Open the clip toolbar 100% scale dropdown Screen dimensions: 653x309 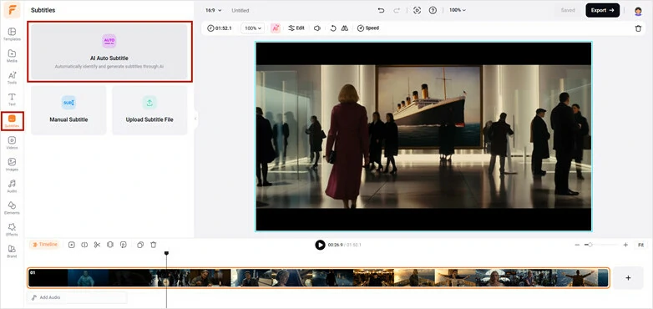tap(253, 28)
